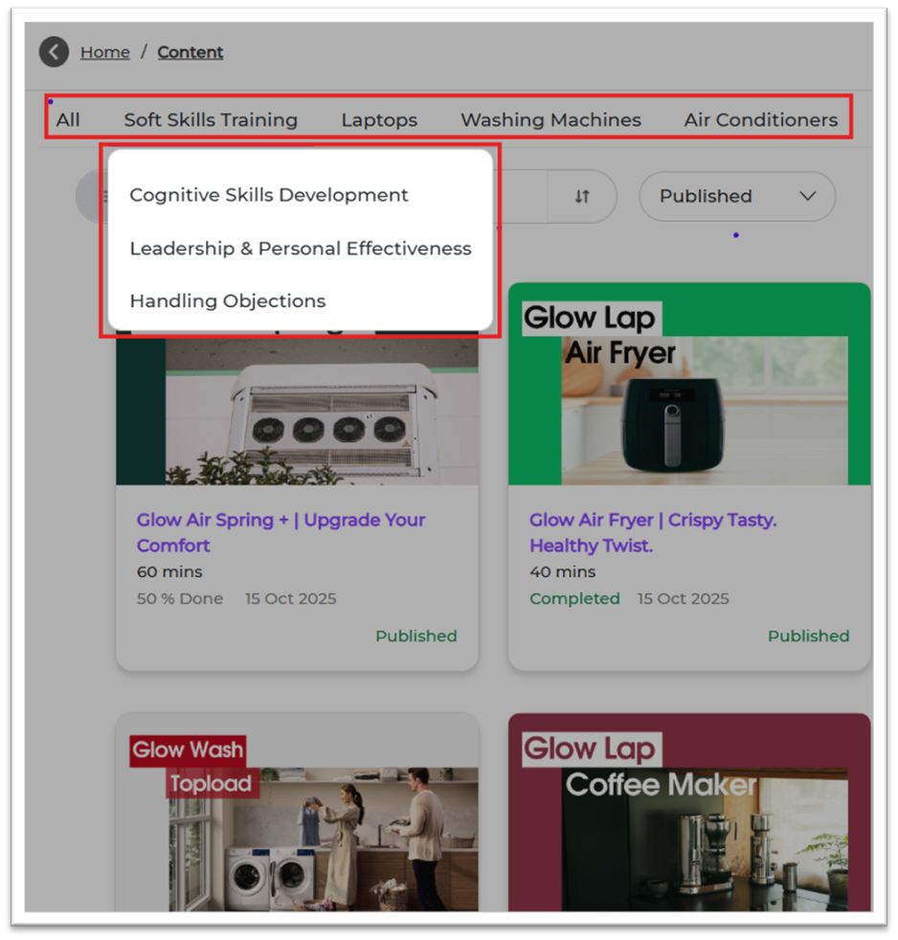Switch to the Laptops tab
This screenshot has width=898, height=940.
(379, 120)
